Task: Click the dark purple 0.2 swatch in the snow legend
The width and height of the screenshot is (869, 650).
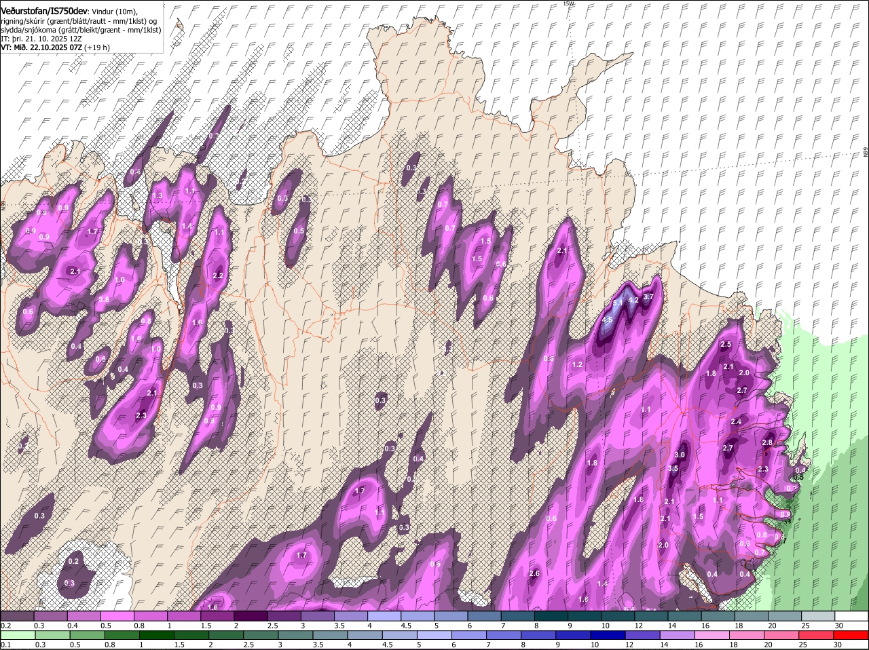Action: (x=17, y=616)
